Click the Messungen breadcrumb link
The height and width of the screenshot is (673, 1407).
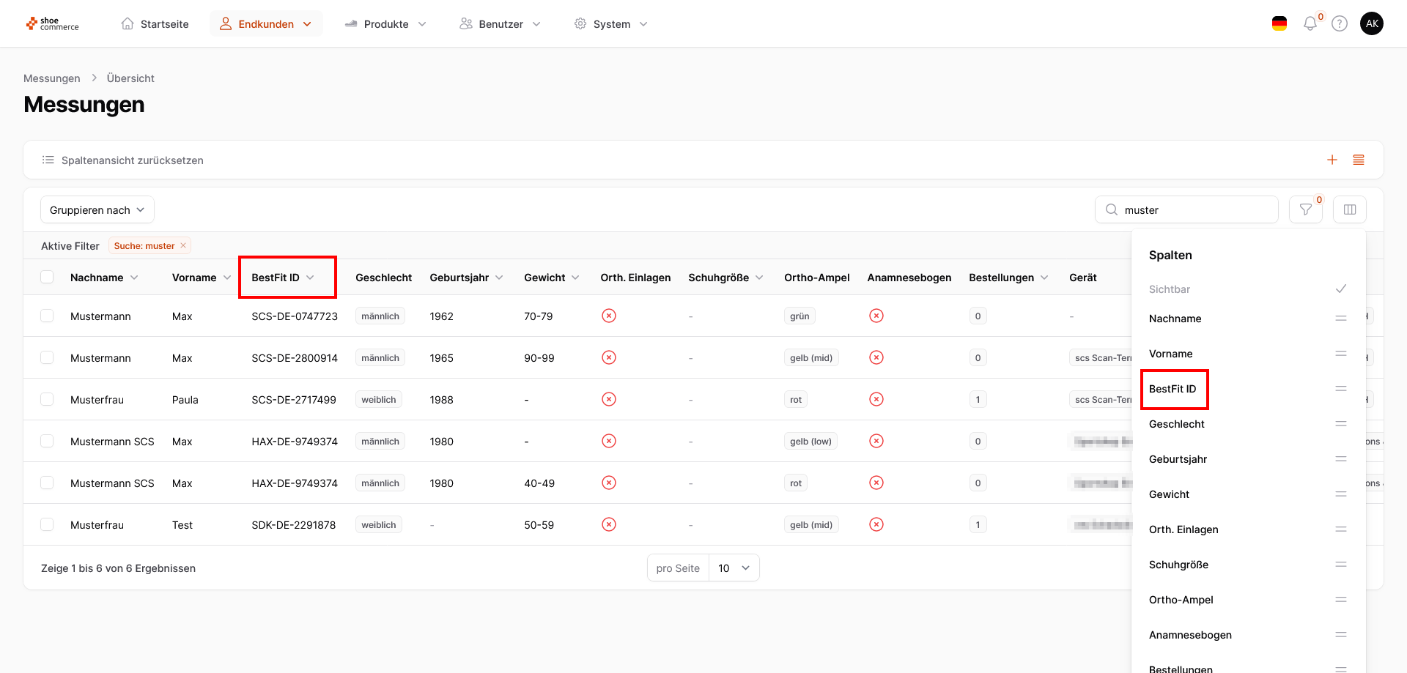[x=51, y=78]
